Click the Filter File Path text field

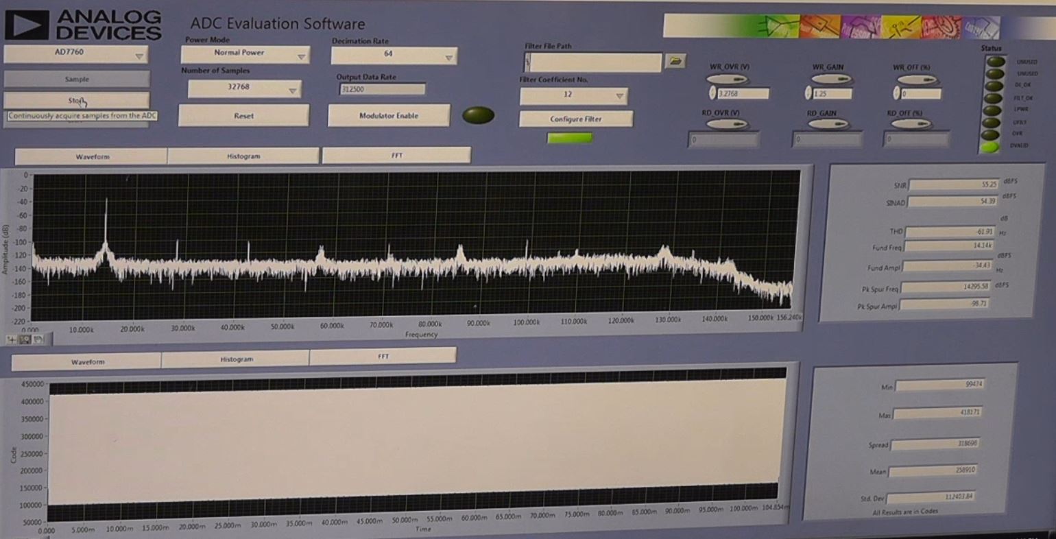[595, 63]
